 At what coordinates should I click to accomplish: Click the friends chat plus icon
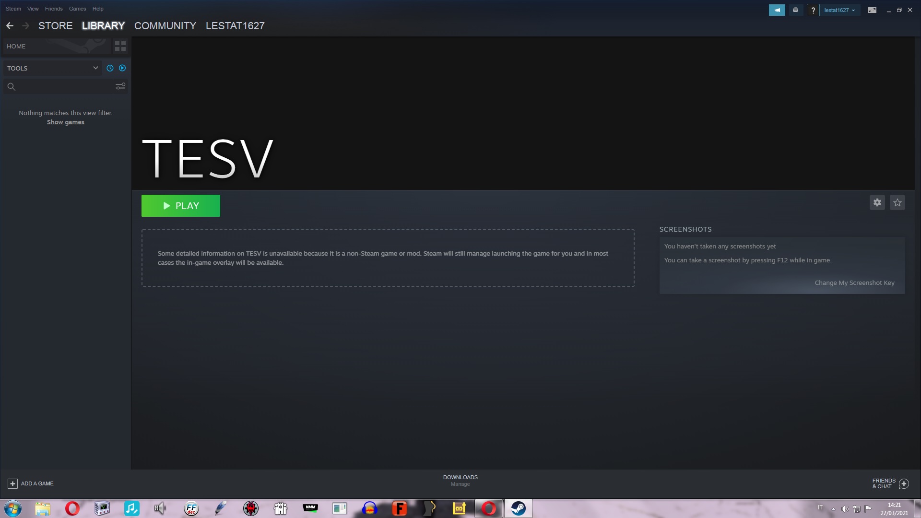pos(904,483)
